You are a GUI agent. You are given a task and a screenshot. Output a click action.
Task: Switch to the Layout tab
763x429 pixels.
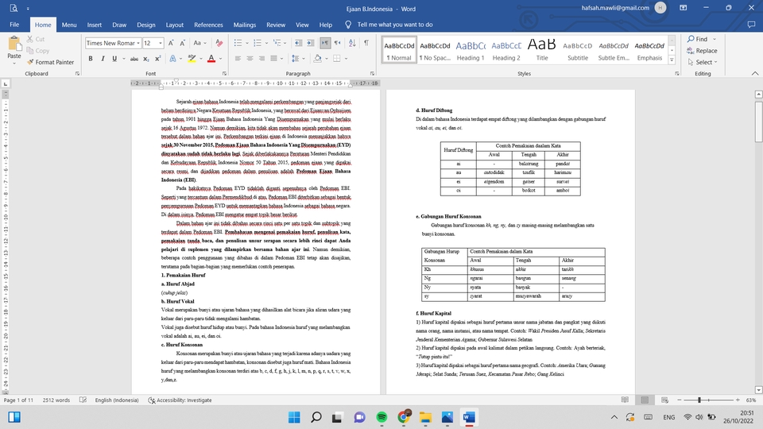[x=175, y=25]
